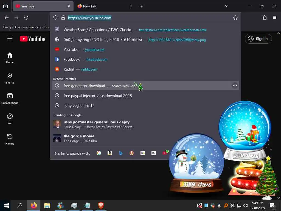
Task: Open Firefox View in the tab strip
Action: tap(5, 6)
